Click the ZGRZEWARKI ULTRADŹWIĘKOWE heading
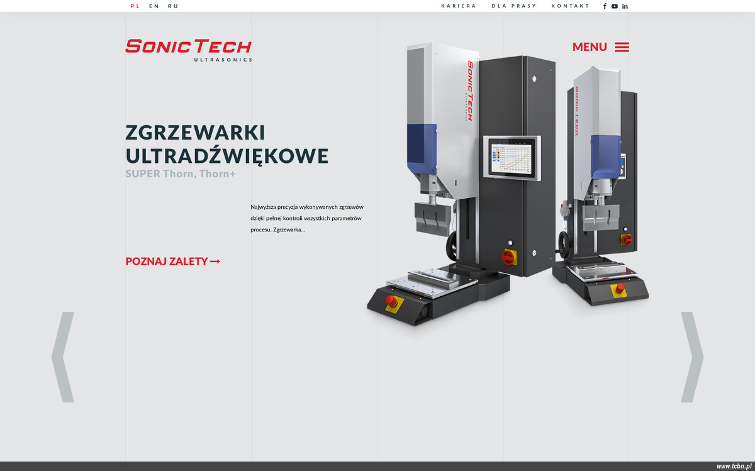 [227, 144]
